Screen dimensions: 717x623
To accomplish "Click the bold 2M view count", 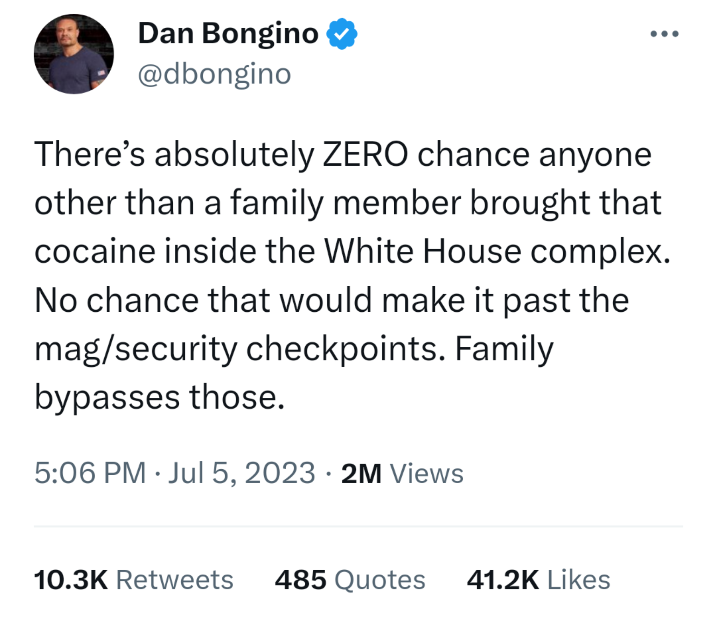I will (x=361, y=474).
